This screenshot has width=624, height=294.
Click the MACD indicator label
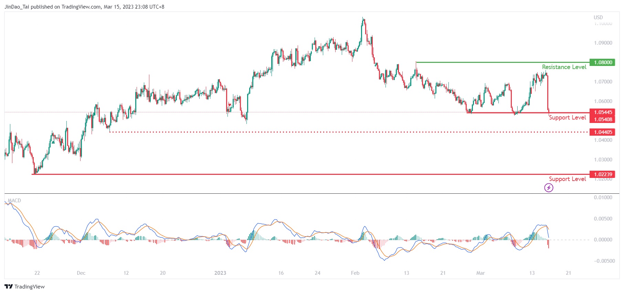pyautogui.click(x=14, y=201)
